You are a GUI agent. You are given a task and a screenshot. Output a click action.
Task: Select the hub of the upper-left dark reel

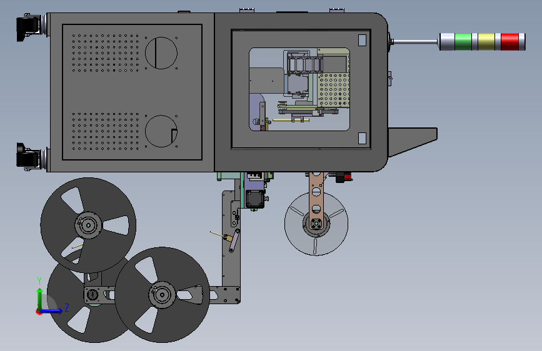tap(88, 225)
